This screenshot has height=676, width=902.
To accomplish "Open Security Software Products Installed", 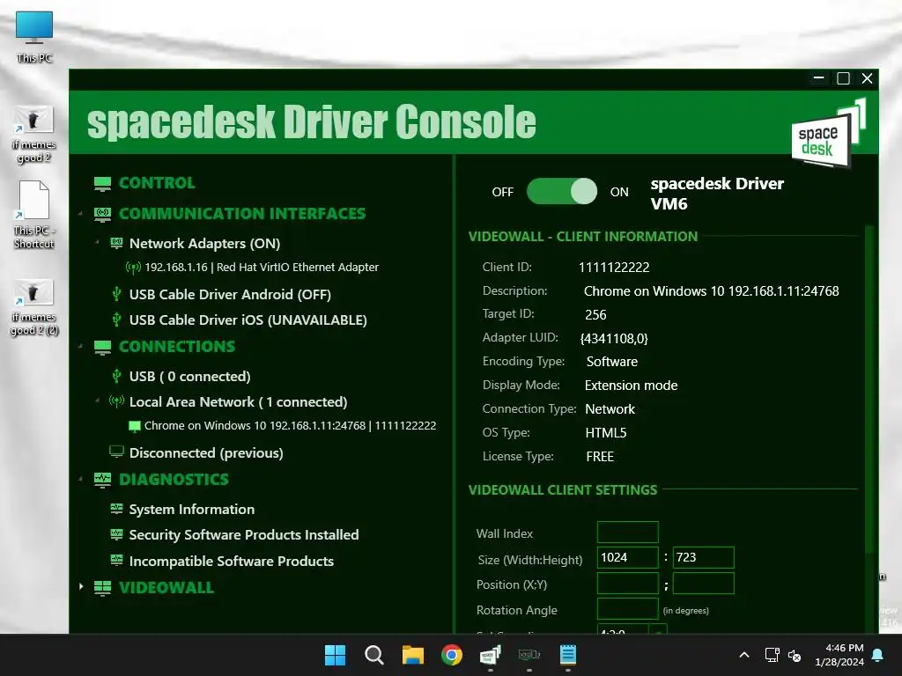I will point(244,534).
